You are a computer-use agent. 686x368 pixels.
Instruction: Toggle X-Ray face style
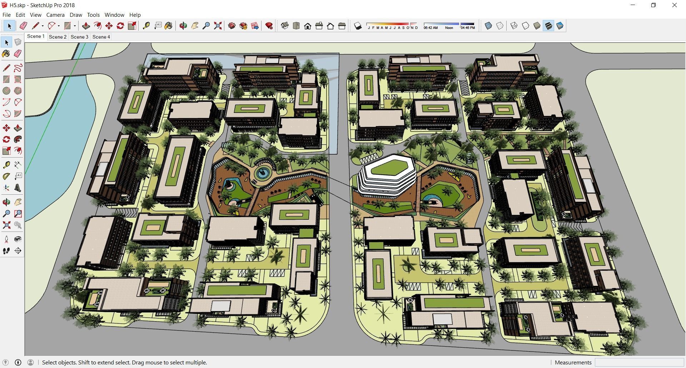pos(488,26)
